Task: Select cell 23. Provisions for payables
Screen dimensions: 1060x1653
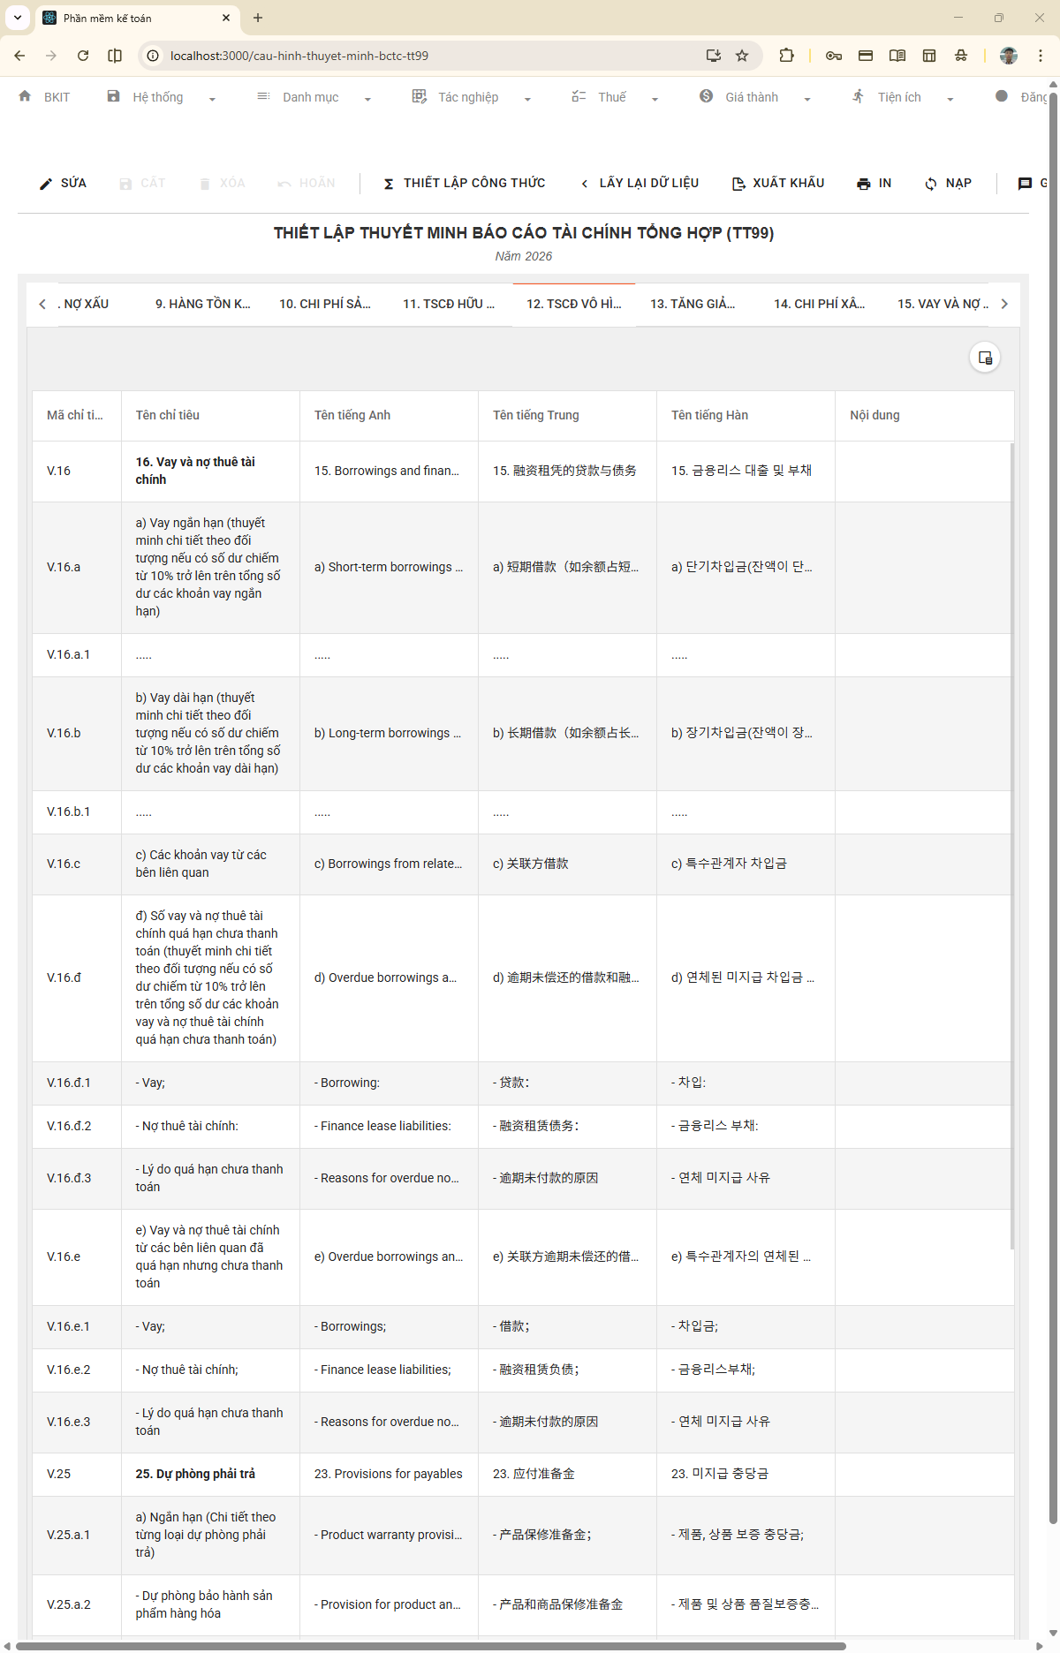Action: [x=389, y=1474]
